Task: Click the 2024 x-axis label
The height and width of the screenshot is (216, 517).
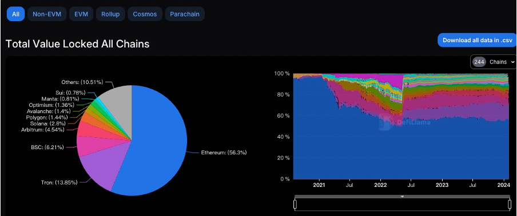Action: point(503,186)
